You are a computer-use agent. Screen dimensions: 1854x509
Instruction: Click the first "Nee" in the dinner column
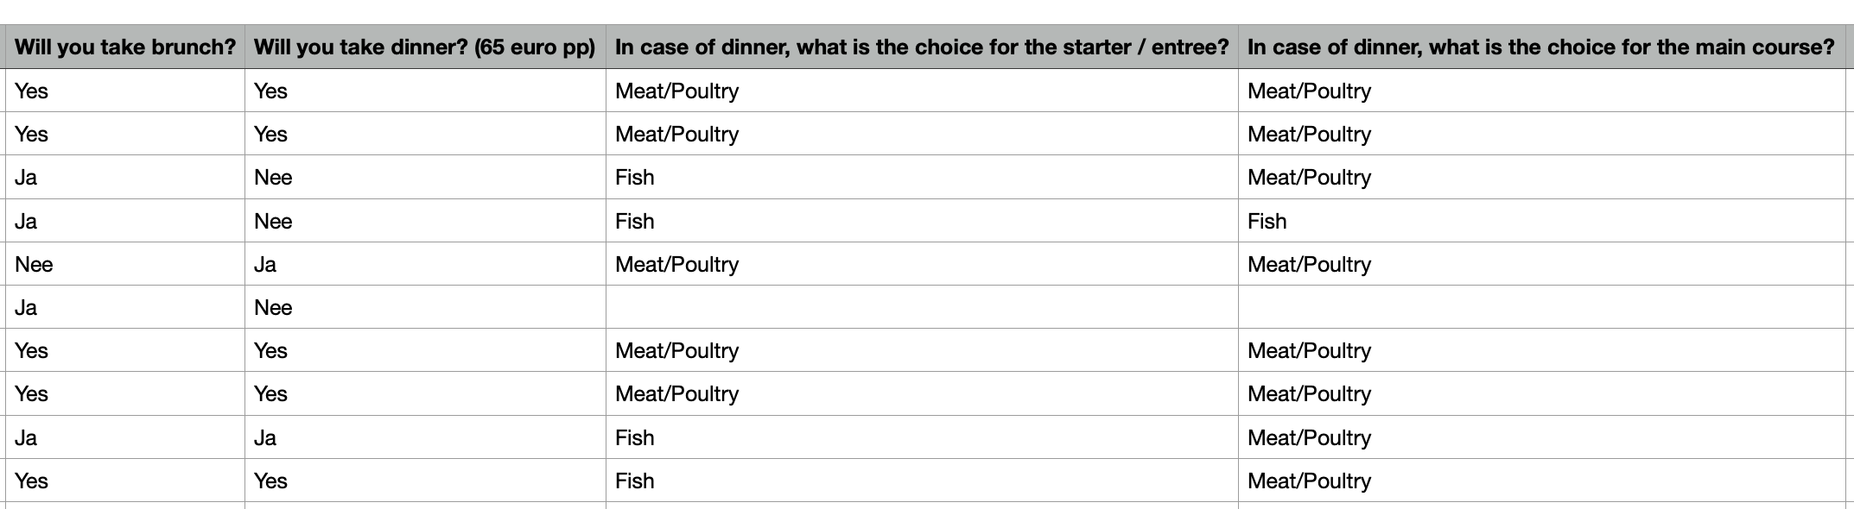pos(273,178)
